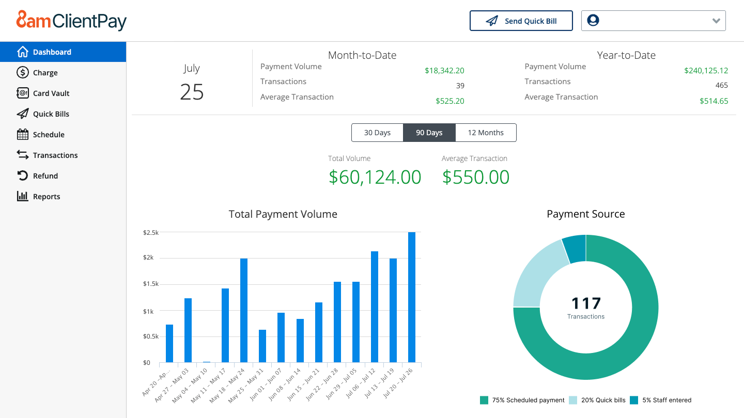Click the Charge dollar-sign icon
The image size is (744, 418).
pos(22,72)
